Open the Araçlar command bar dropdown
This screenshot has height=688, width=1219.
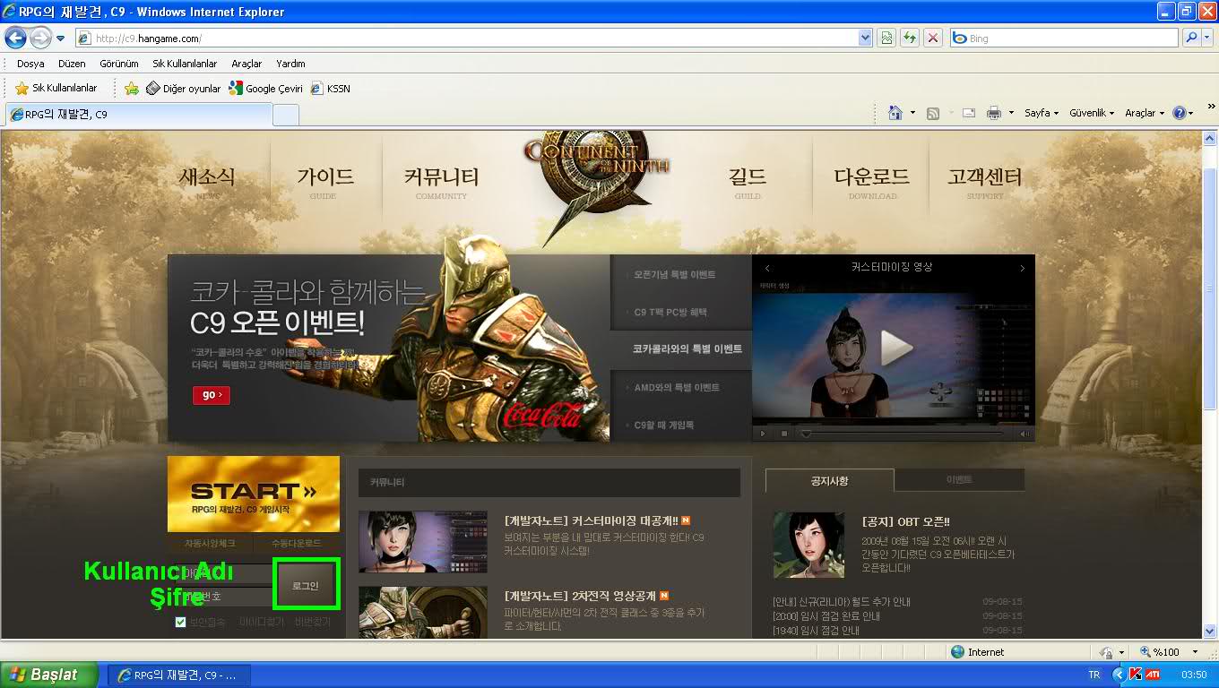1145,113
